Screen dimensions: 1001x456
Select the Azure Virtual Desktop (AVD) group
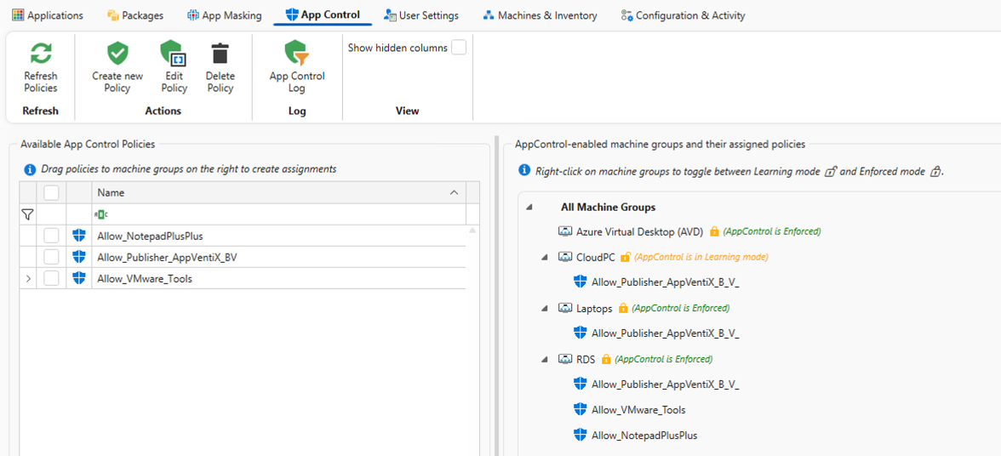click(638, 231)
